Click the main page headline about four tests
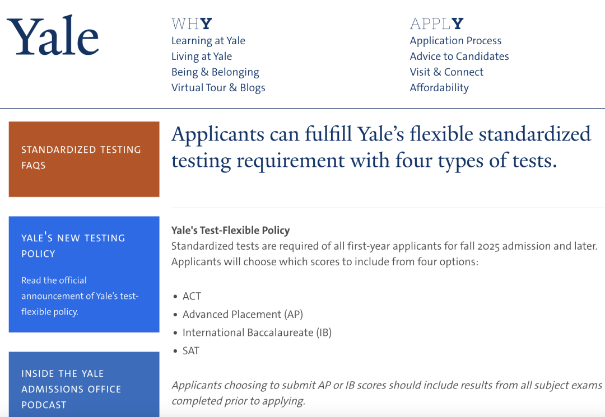 coord(381,147)
